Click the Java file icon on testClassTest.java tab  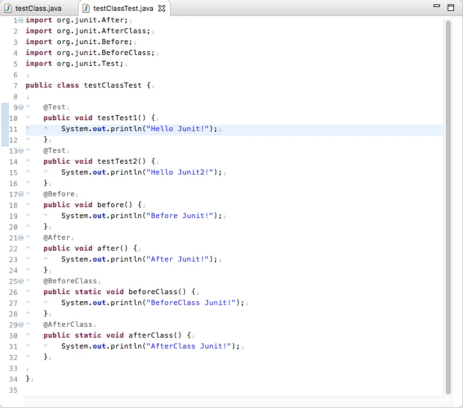pyautogui.click(x=86, y=8)
